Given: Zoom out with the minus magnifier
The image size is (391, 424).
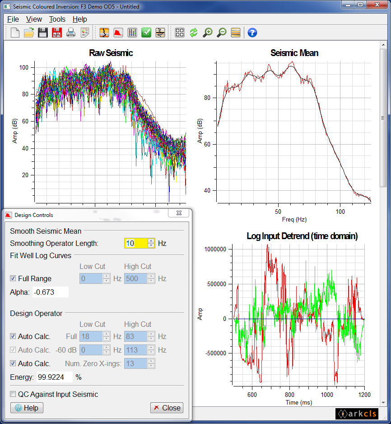Looking at the screenshot, I should [222, 33].
